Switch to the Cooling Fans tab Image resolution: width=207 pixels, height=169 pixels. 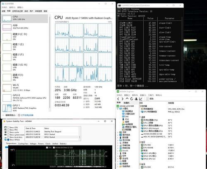tap(23, 143)
